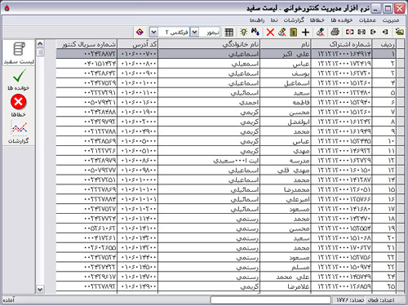Open the green checkmark خوانده ها sidebar item
Image resolution: width=408 pixels, height=306 pixels.
[x=19, y=79]
